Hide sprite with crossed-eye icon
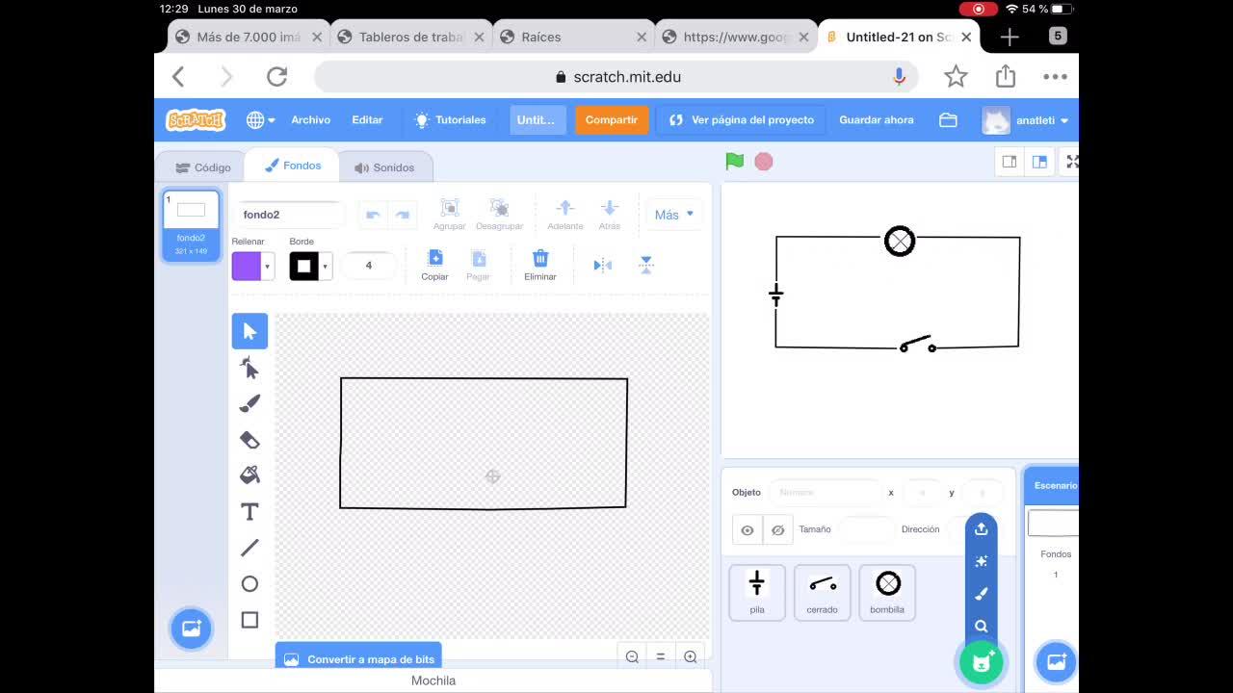 (777, 530)
